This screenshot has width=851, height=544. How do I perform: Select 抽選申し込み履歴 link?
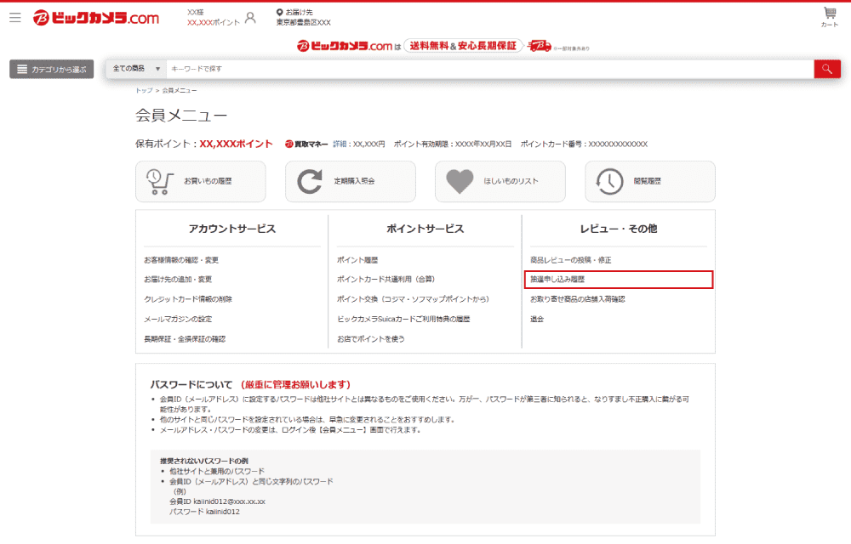(557, 279)
